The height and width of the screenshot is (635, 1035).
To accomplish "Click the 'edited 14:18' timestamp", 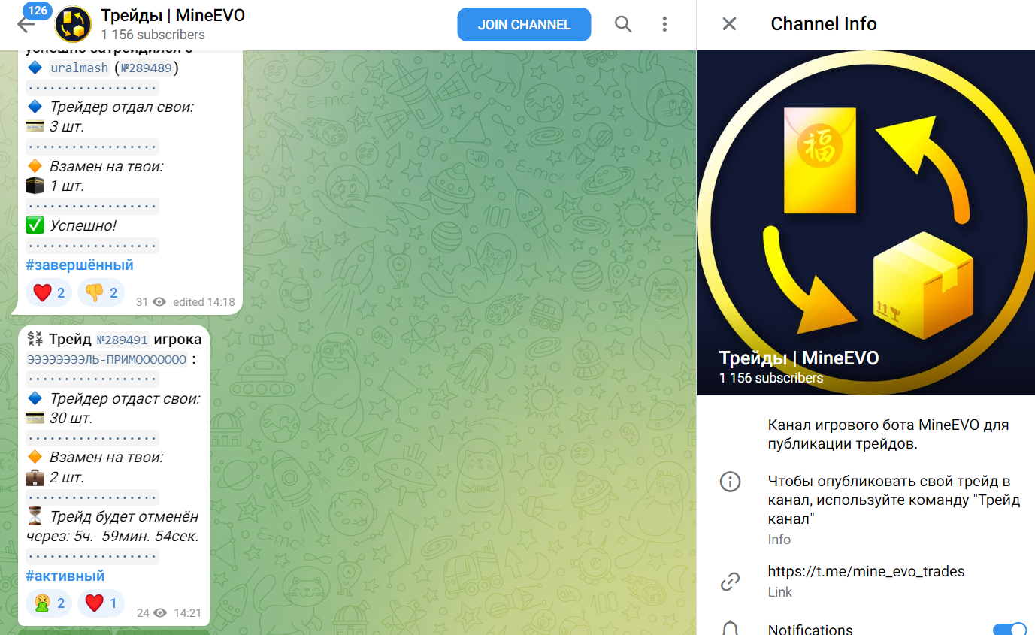I will point(204,301).
